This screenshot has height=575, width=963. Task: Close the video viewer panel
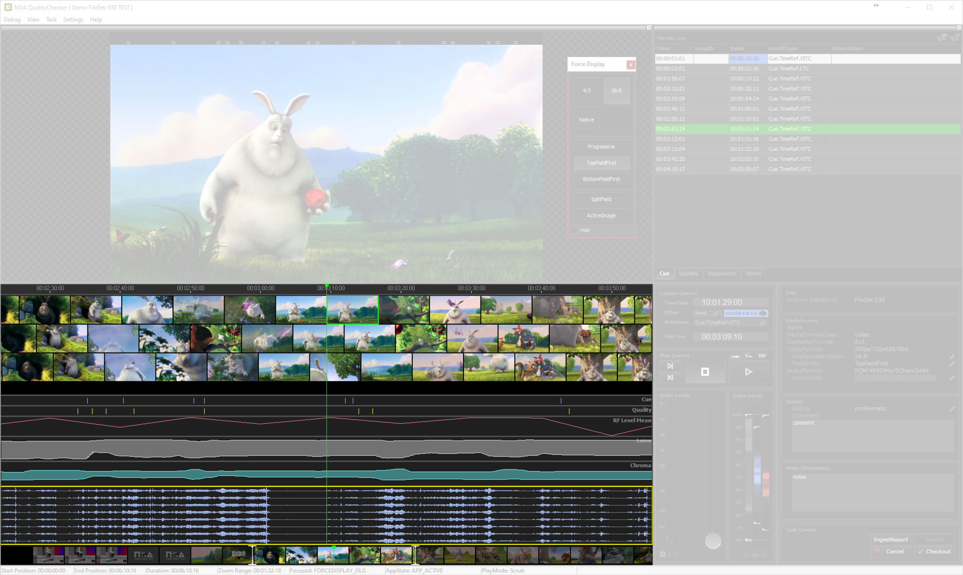click(649, 28)
